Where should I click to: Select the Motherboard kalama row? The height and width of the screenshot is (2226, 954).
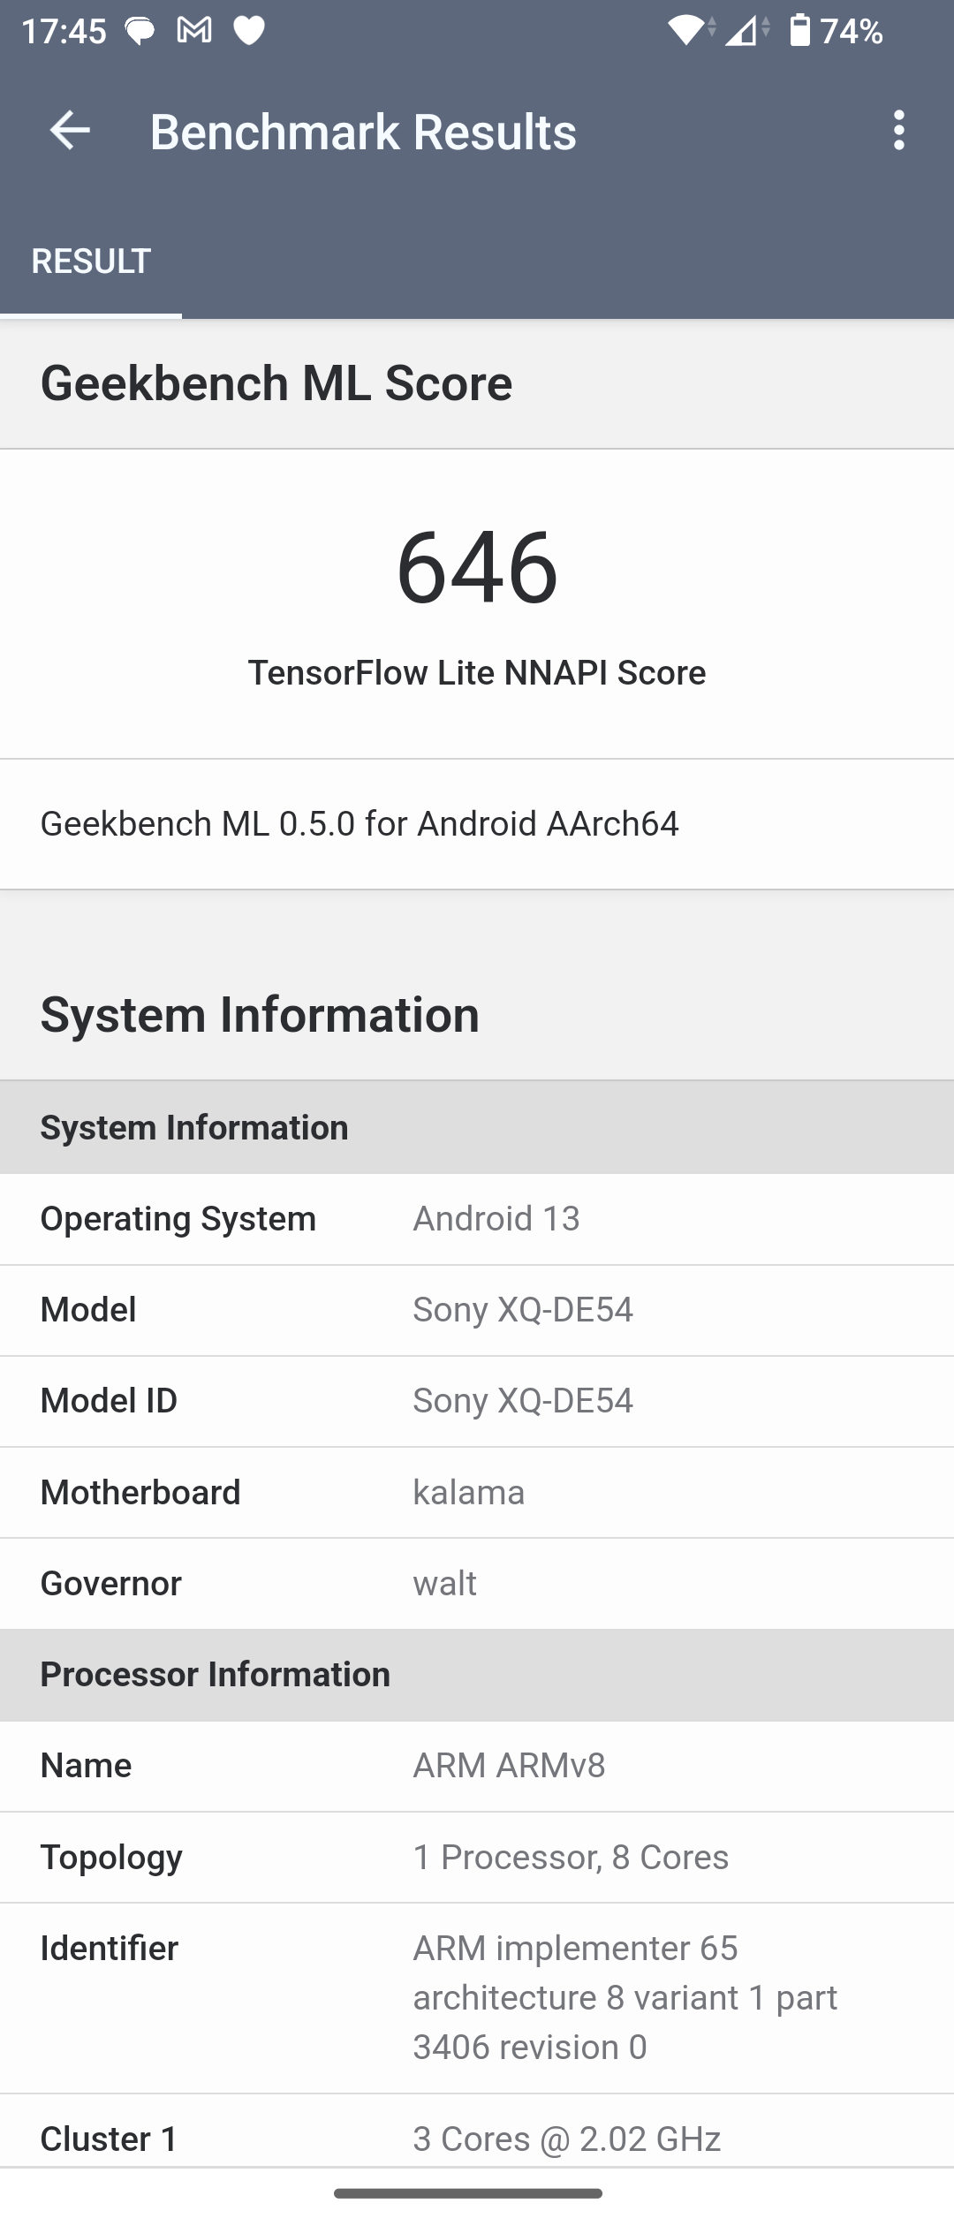coord(477,1493)
